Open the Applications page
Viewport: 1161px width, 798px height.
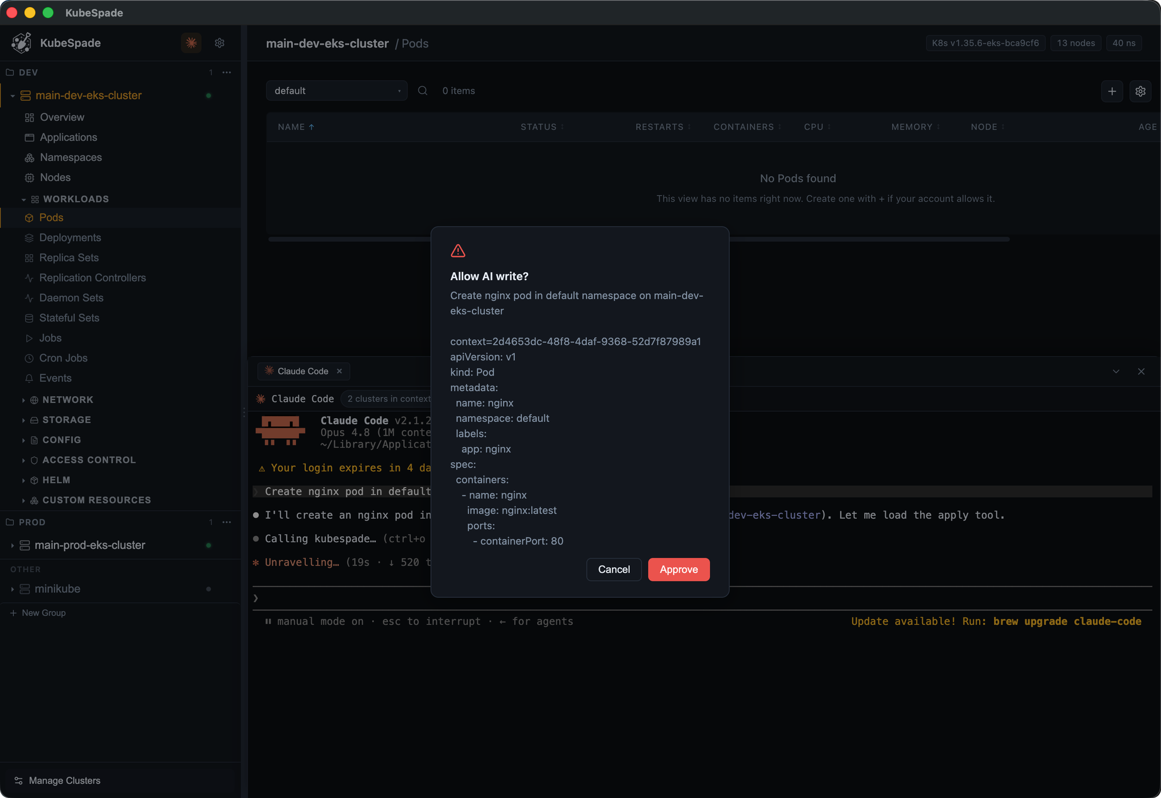[68, 137]
